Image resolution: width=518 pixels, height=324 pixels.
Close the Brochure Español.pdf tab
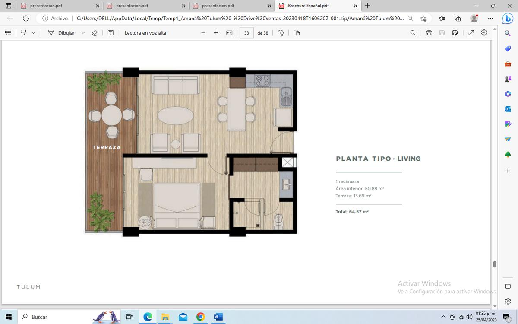coord(356,6)
